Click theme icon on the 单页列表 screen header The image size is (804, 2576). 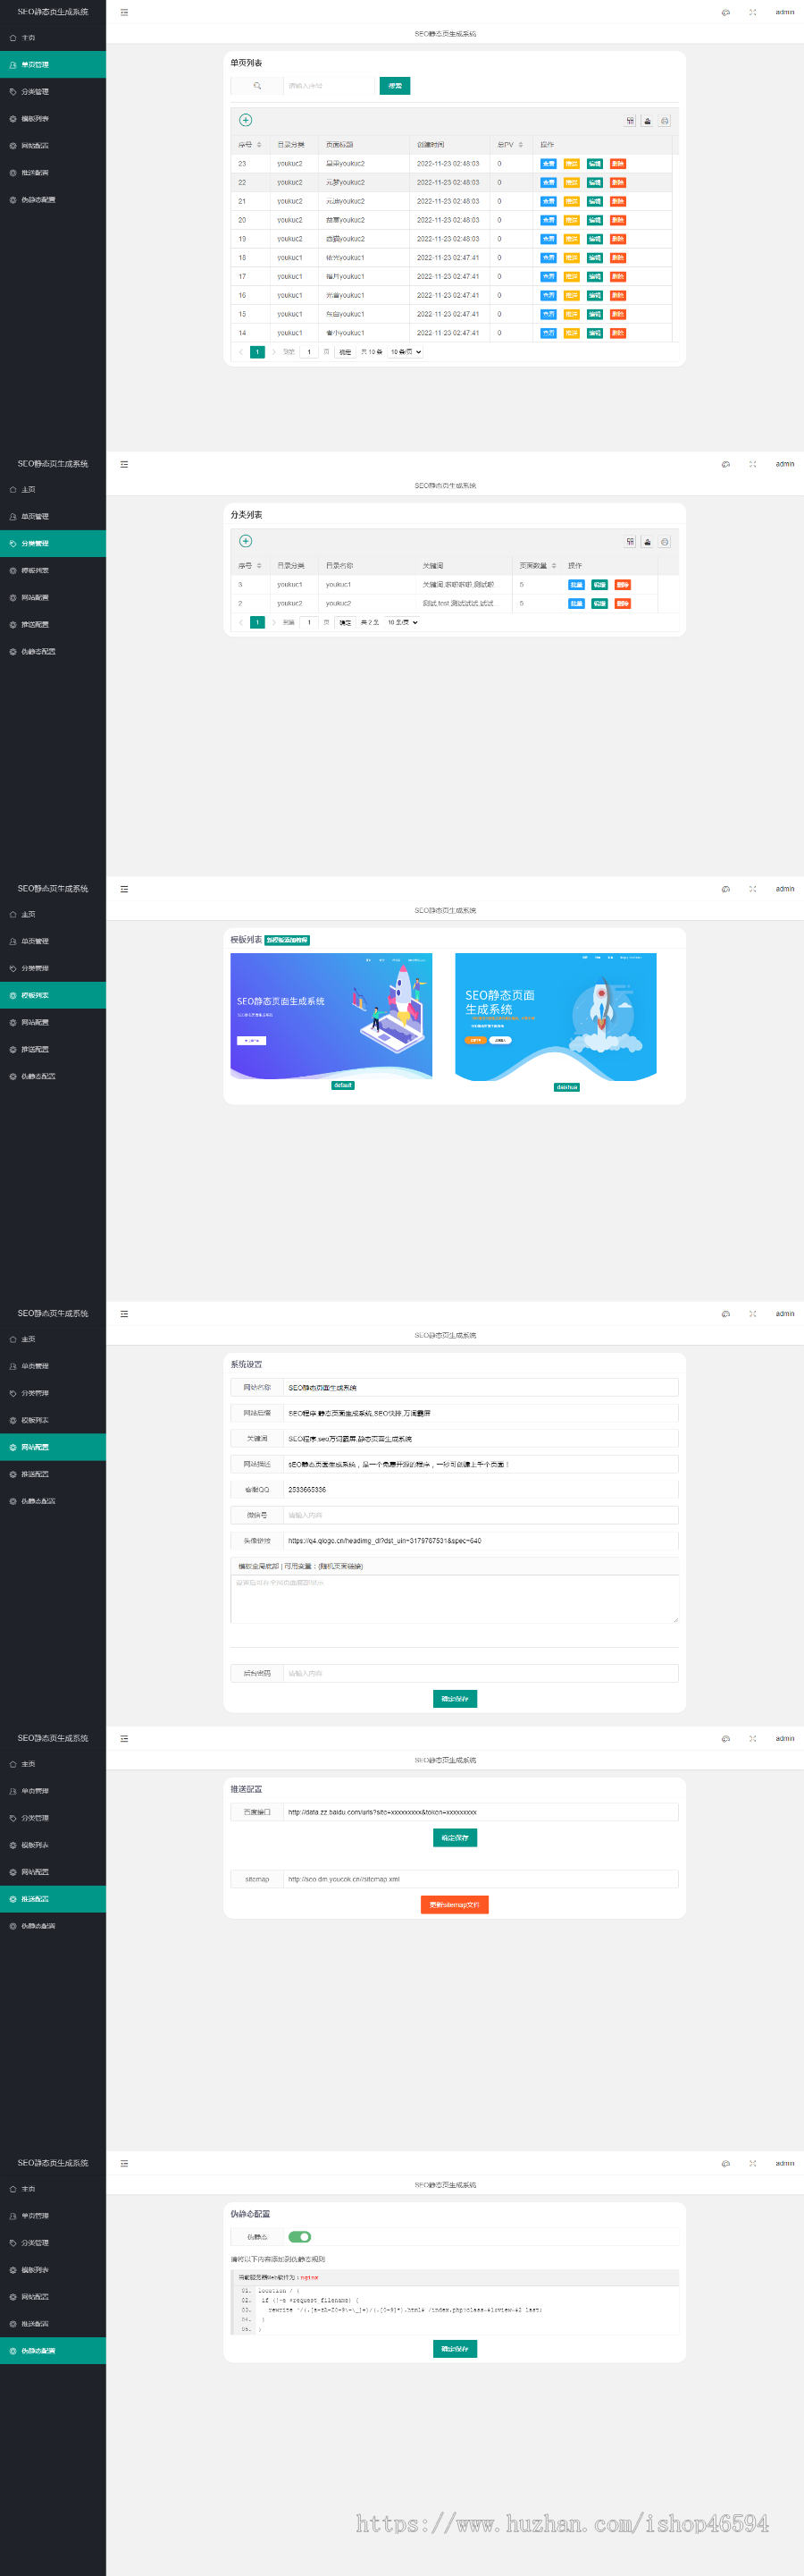click(x=725, y=12)
